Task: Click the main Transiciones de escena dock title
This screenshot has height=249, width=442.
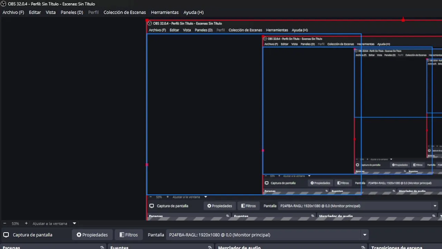Action: coord(397,247)
